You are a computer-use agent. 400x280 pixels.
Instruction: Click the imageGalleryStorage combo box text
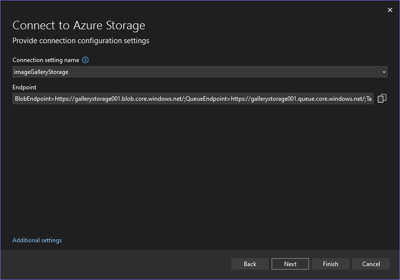click(41, 72)
